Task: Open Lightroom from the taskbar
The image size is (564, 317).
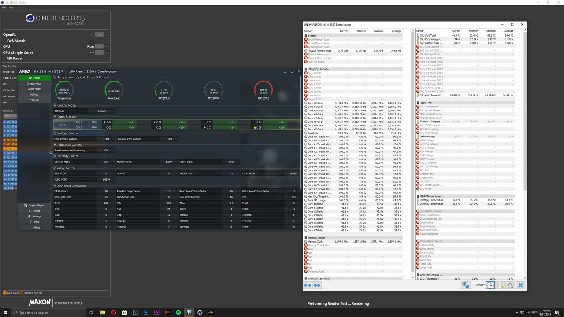Action: click(x=135, y=313)
